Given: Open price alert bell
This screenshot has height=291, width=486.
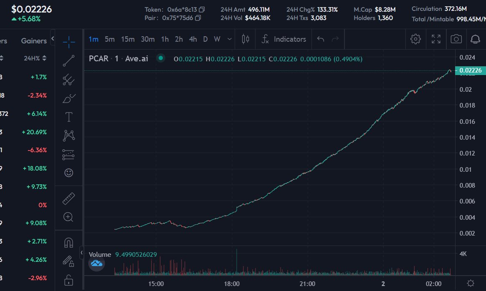Looking at the screenshot, I should pyautogui.click(x=476, y=39).
